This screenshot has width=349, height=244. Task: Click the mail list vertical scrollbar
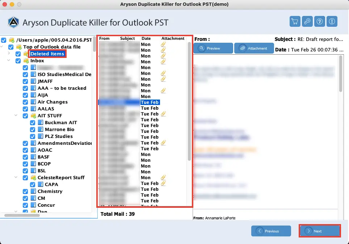tap(189, 101)
